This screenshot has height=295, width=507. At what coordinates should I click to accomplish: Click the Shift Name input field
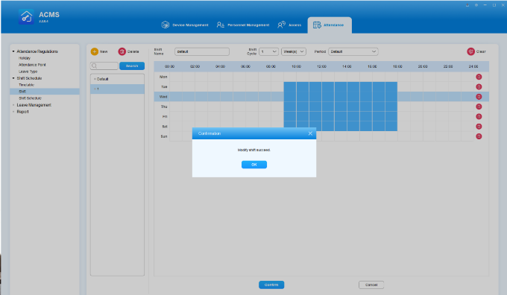[x=202, y=51]
